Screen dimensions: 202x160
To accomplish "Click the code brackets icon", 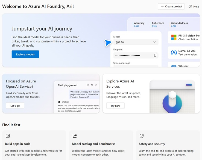I will (8, 136).
